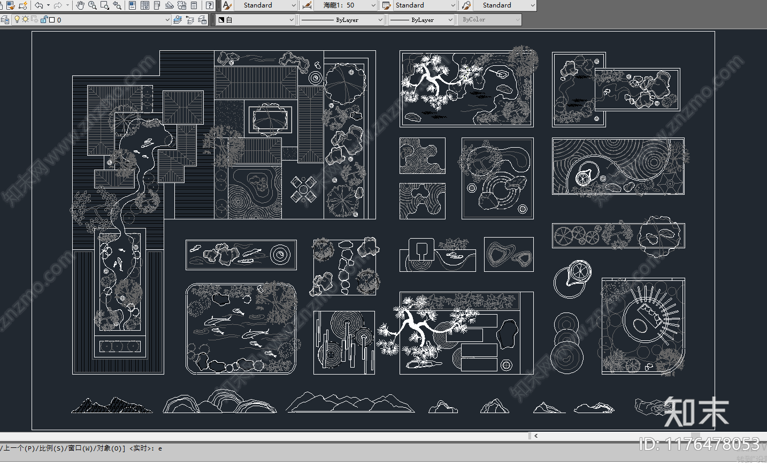
Task: Click the Help question mark icon
Action: click(x=210, y=5)
